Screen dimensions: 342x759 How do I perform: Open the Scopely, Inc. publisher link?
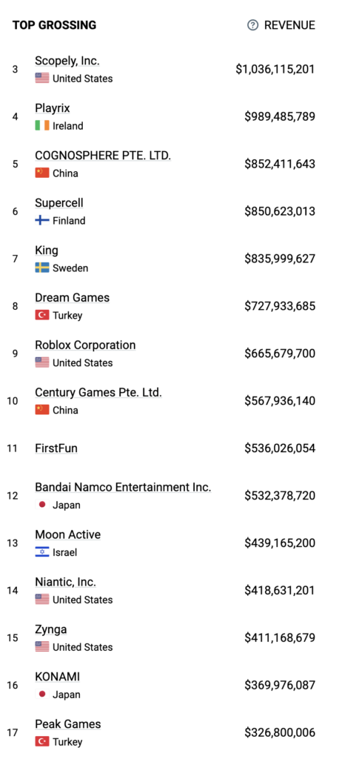67,61
